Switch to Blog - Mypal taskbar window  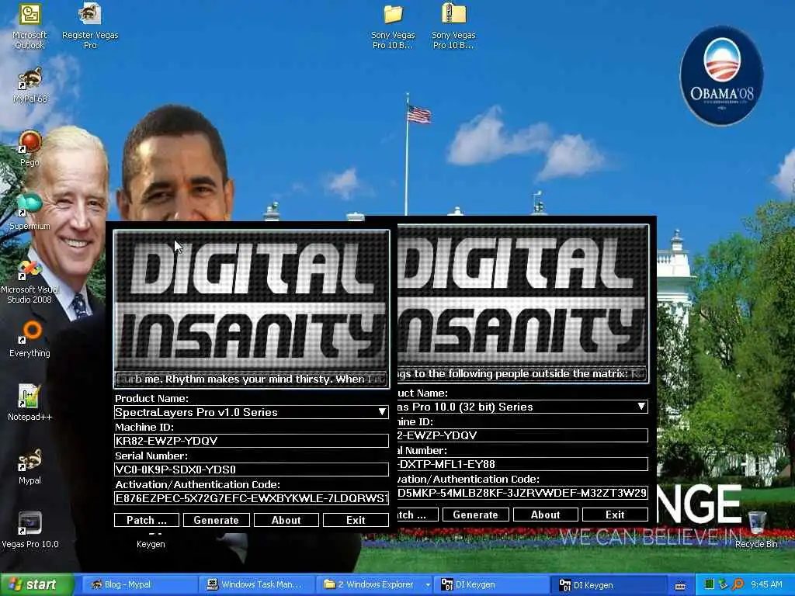[138, 584]
